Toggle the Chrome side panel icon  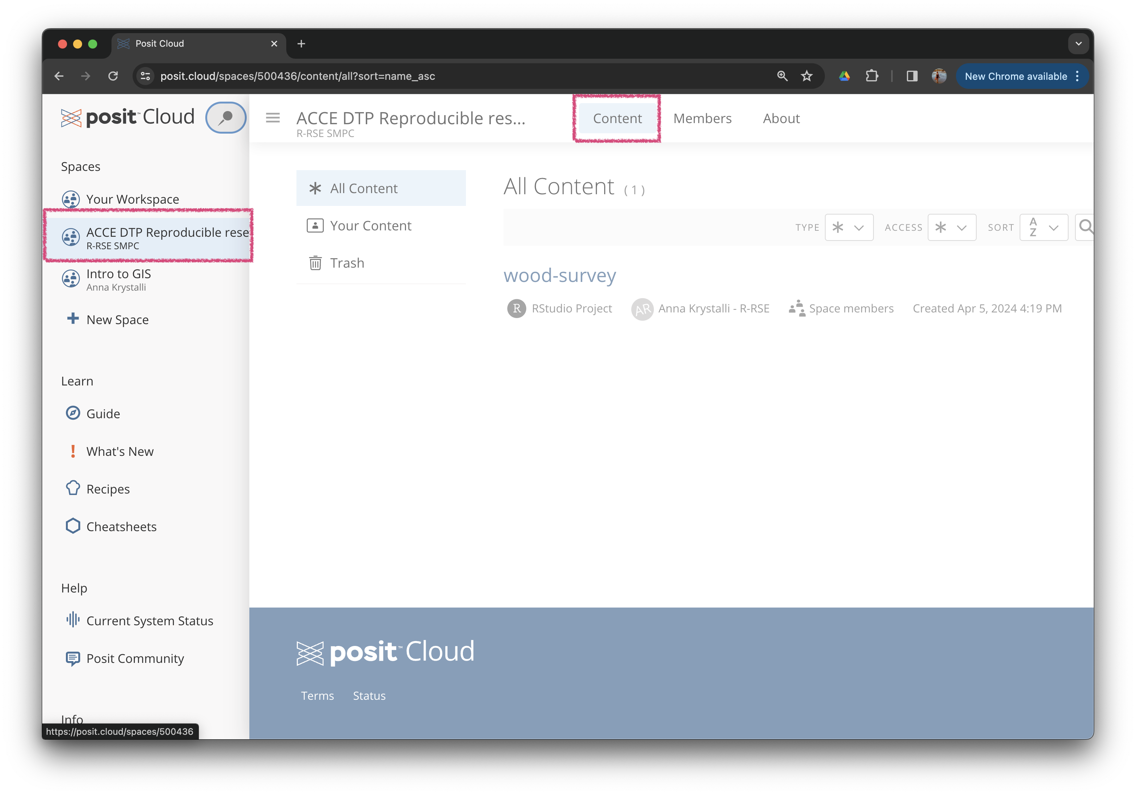pyautogui.click(x=912, y=76)
